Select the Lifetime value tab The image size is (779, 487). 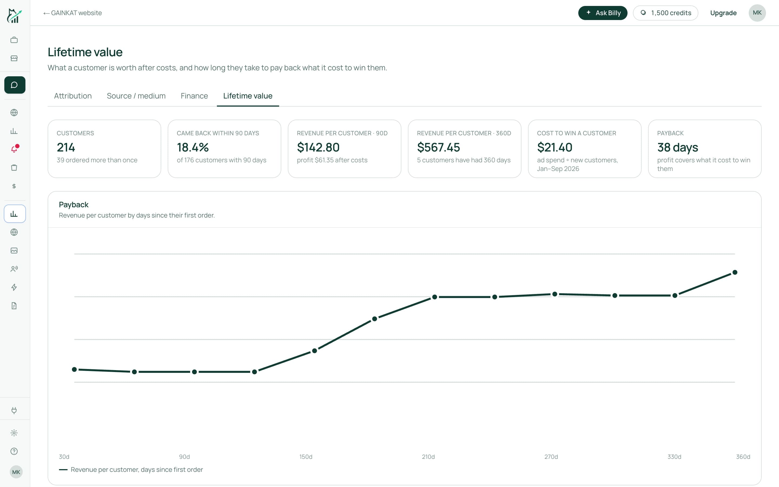pos(248,96)
